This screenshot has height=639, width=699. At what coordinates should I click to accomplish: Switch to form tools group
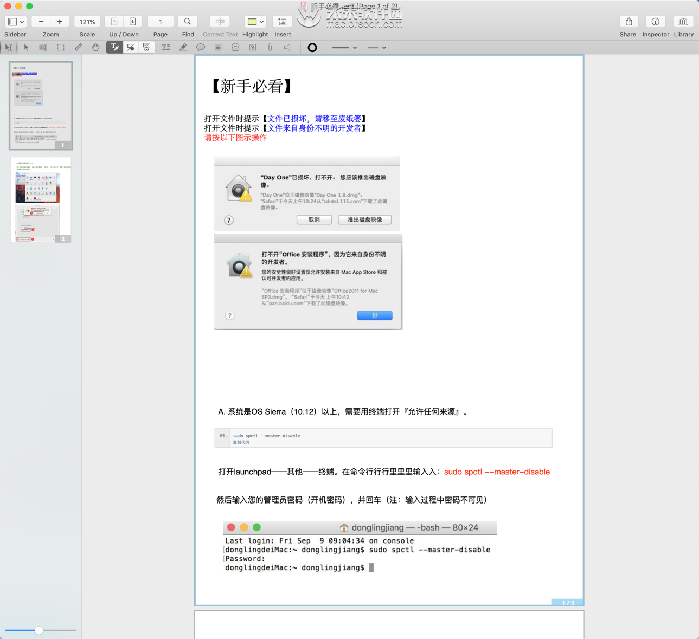tap(147, 48)
